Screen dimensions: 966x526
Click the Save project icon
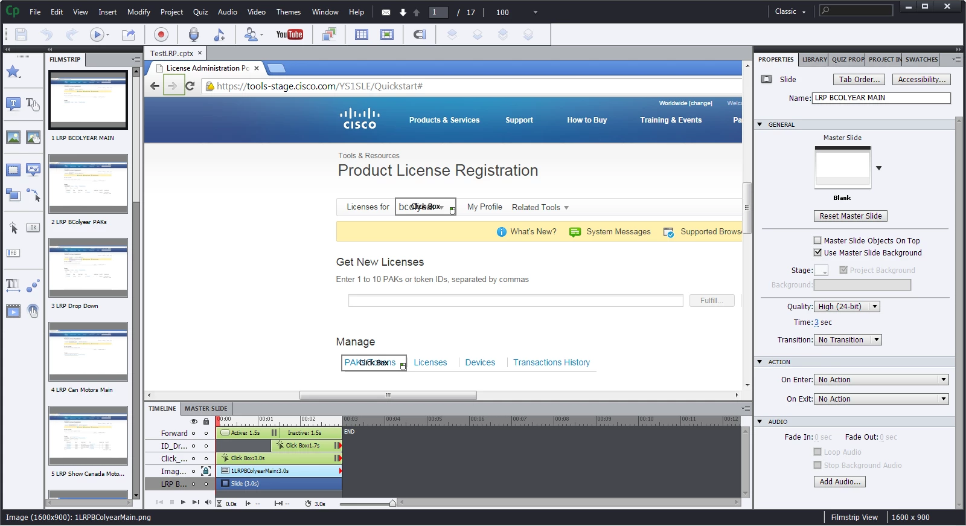(x=21, y=35)
